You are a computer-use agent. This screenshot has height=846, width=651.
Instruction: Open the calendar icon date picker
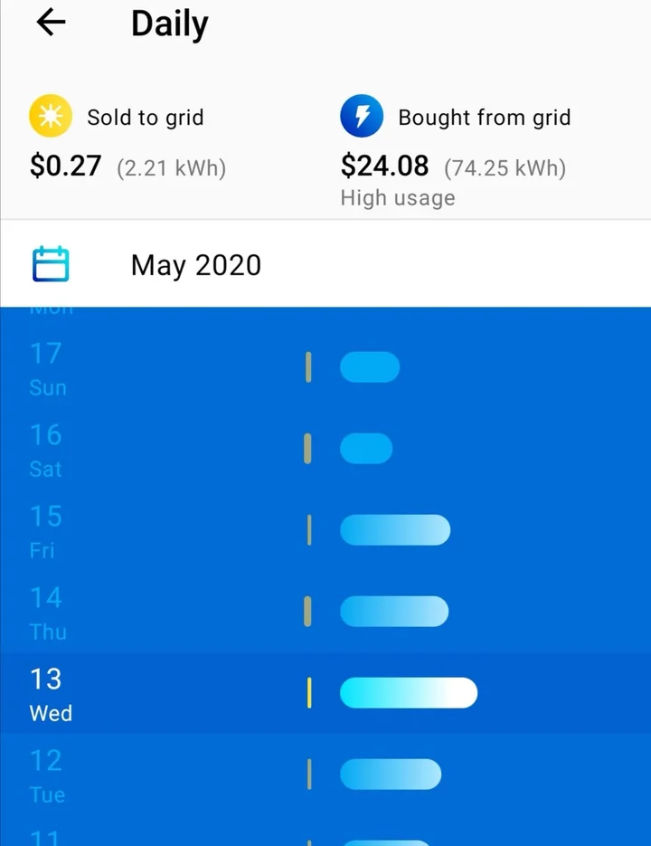(51, 265)
